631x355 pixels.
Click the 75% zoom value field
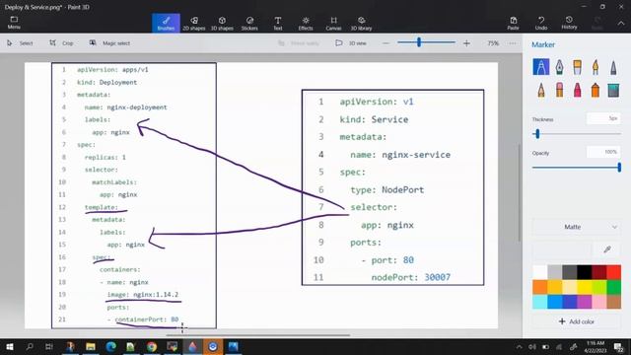click(x=493, y=43)
